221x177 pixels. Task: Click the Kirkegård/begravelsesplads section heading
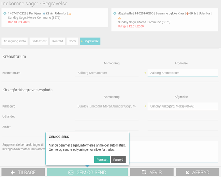[27, 90]
